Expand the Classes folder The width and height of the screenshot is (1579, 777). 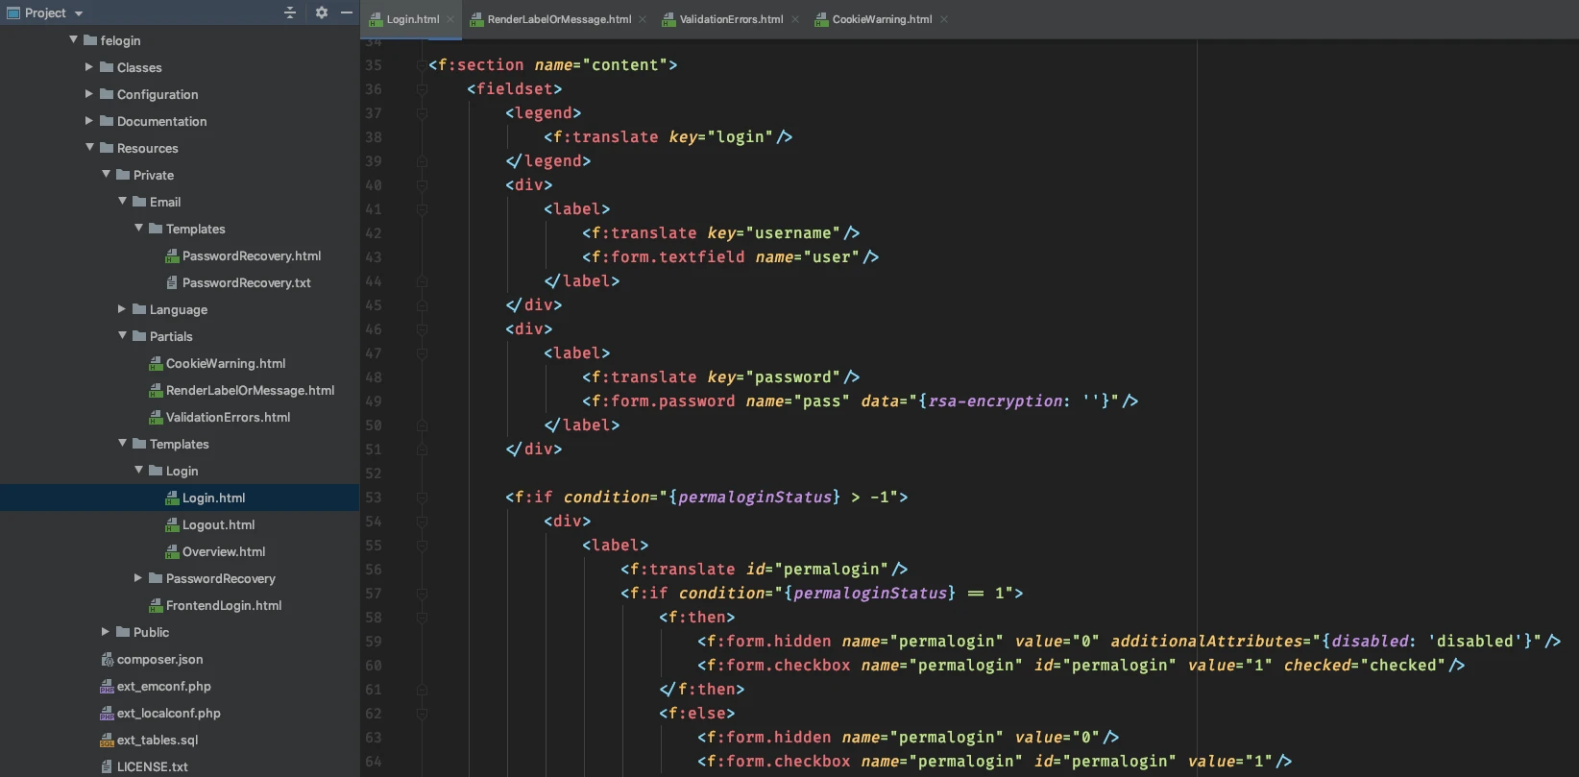[x=89, y=66]
